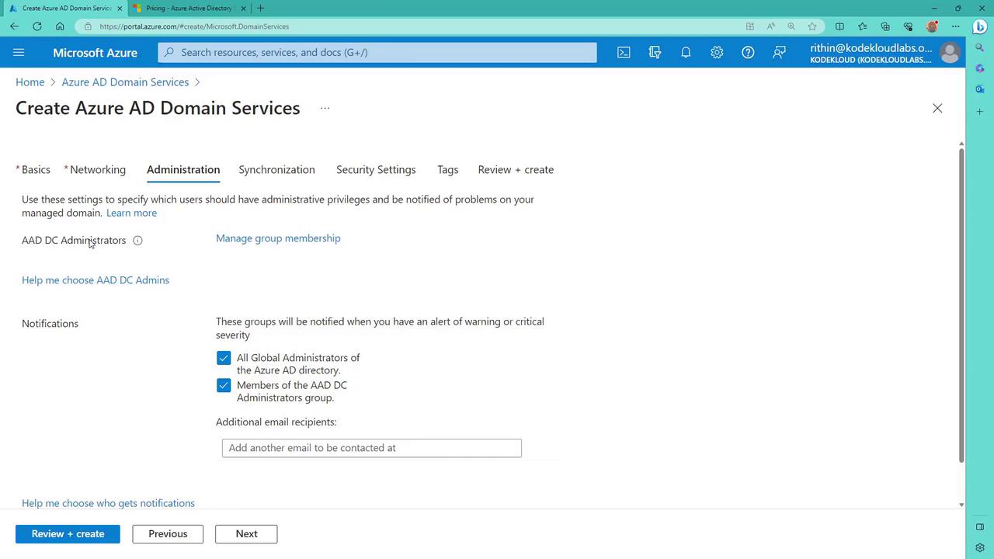
Task: Show Azure notifications bell
Action: [686, 52]
